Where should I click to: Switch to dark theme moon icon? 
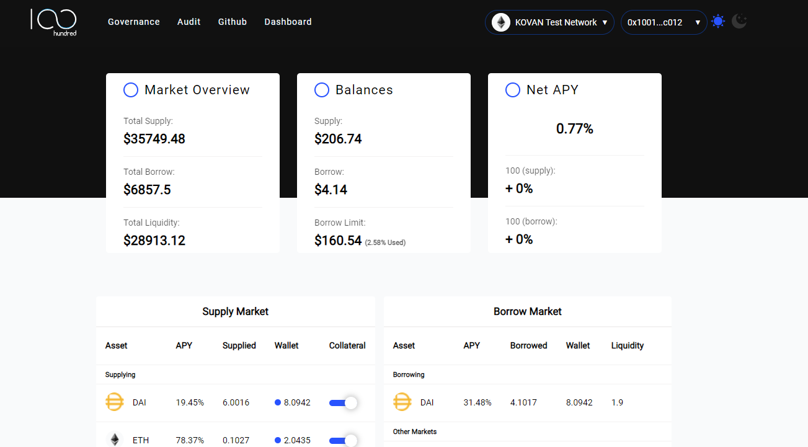tap(739, 22)
